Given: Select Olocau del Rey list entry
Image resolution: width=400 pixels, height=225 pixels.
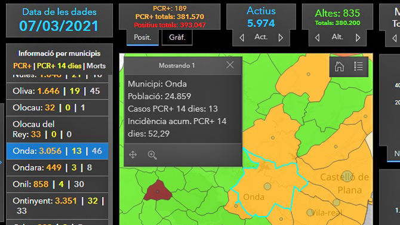Looking at the screenshot, I should 57,130.
